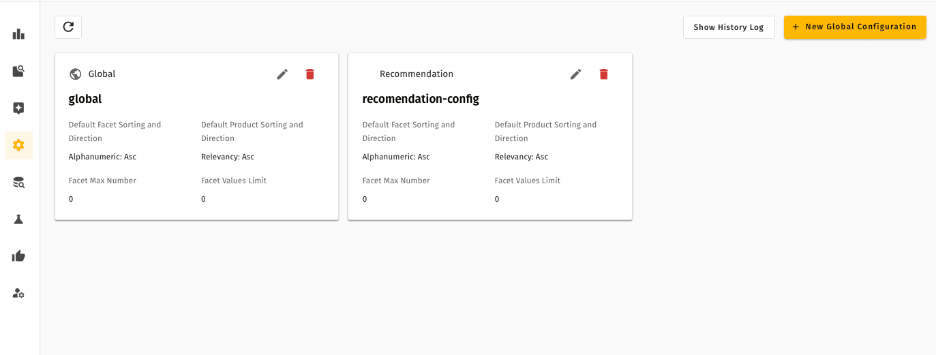The width and height of the screenshot is (936, 355).
Task: Click 'Facet Values Limit' in the global card
Action: pos(234,181)
